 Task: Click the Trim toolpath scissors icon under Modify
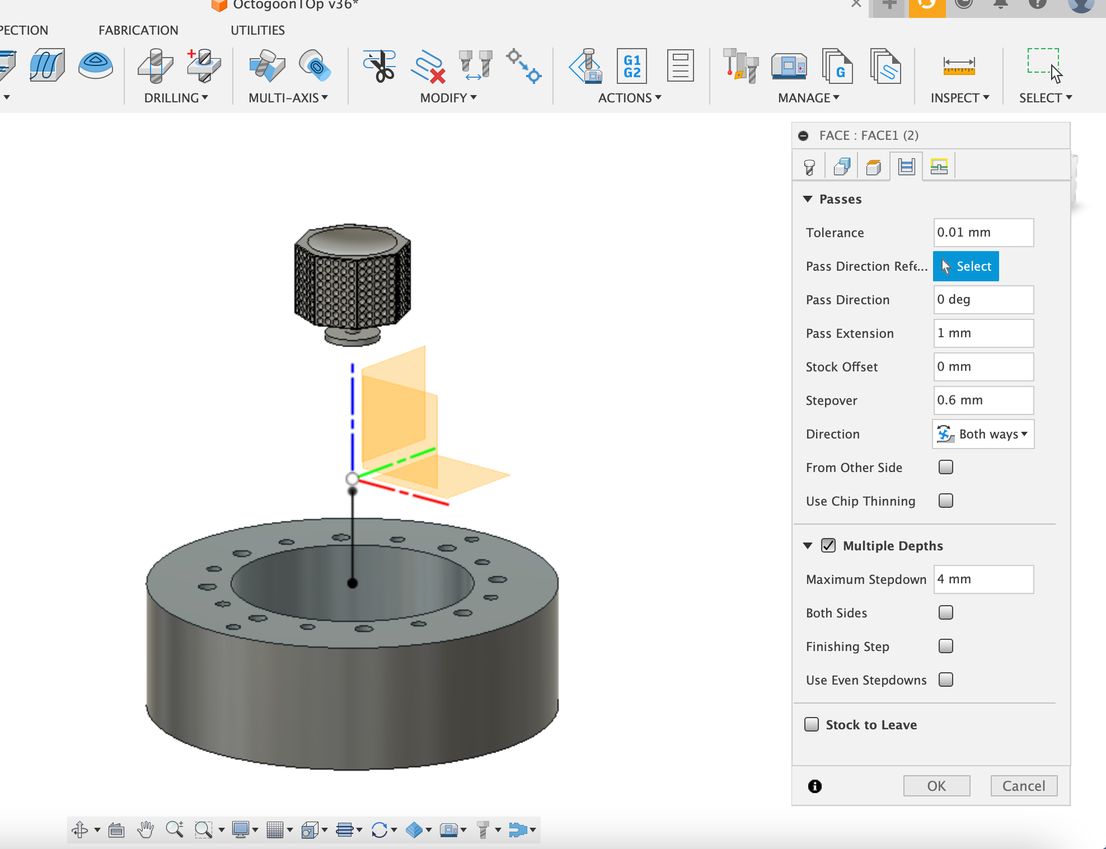pos(380,66)
